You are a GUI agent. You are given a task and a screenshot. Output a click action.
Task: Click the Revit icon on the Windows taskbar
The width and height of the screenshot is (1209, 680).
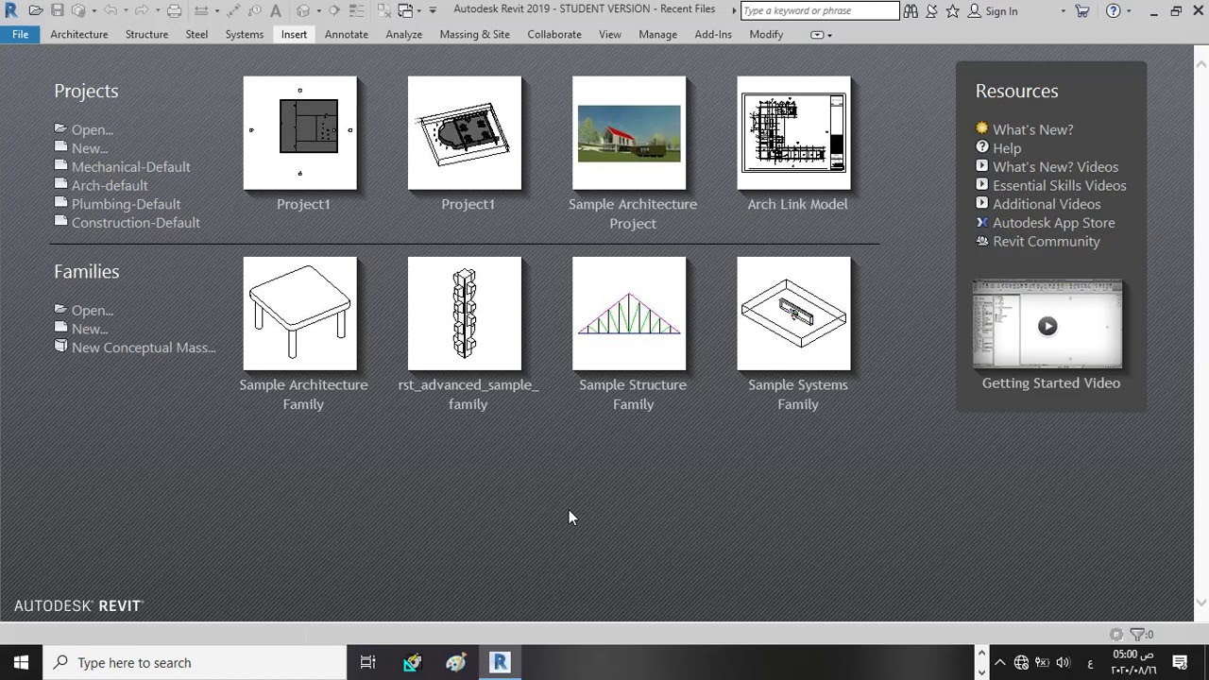tap(500, 662)
